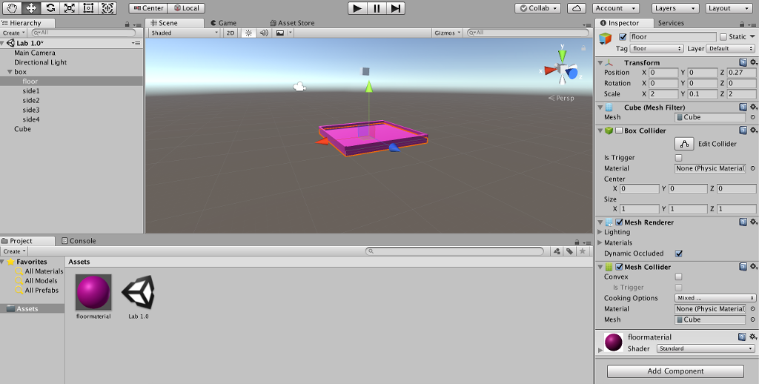Click the Pause button

click(377, 8)
